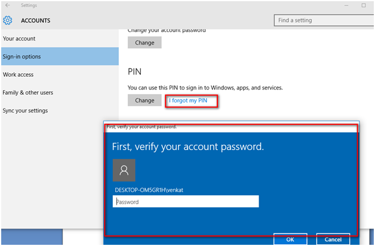This screenshot has height=246, width=375.
Task: Open Family & other users
Action: pos(28,92)
